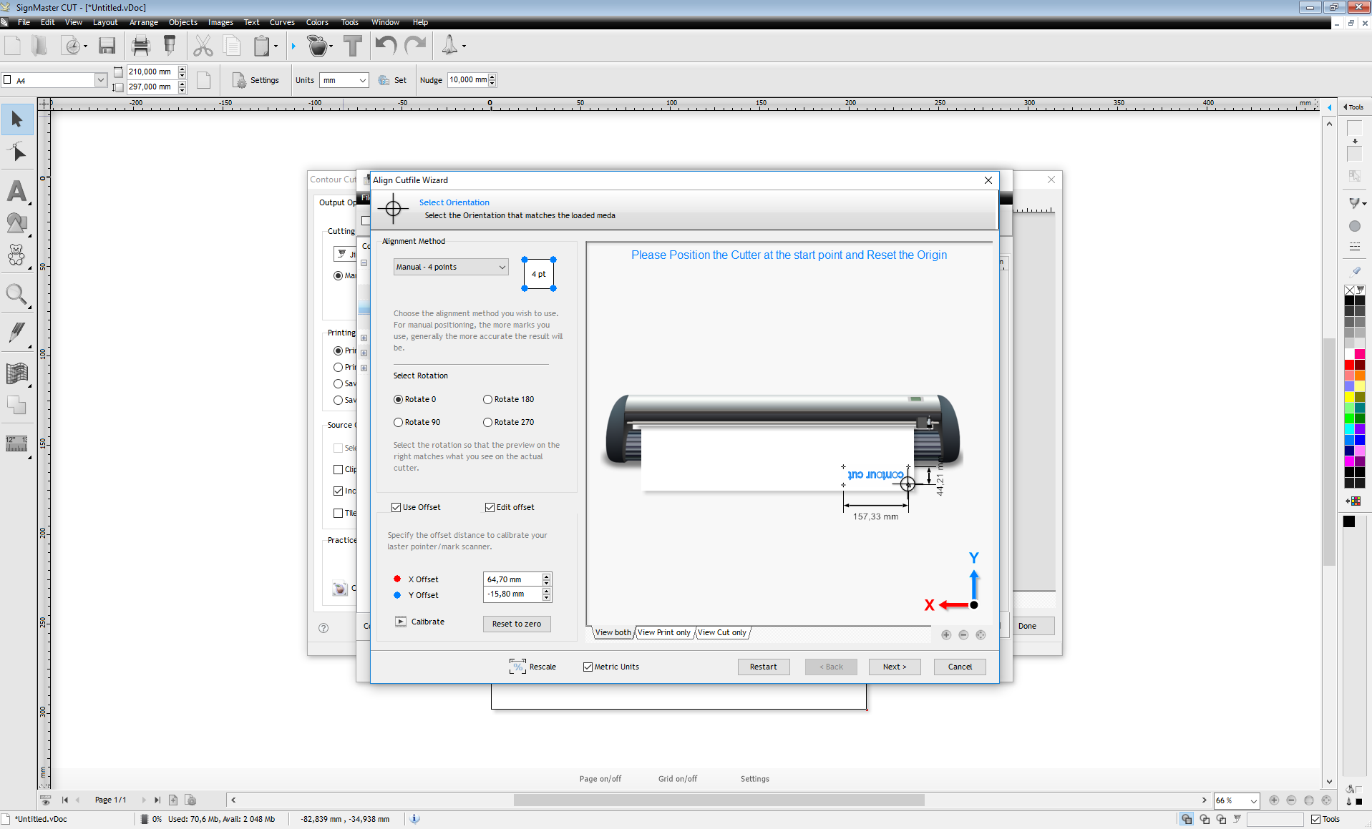Click the large T text toolbar icon

[x=352, y=46]
